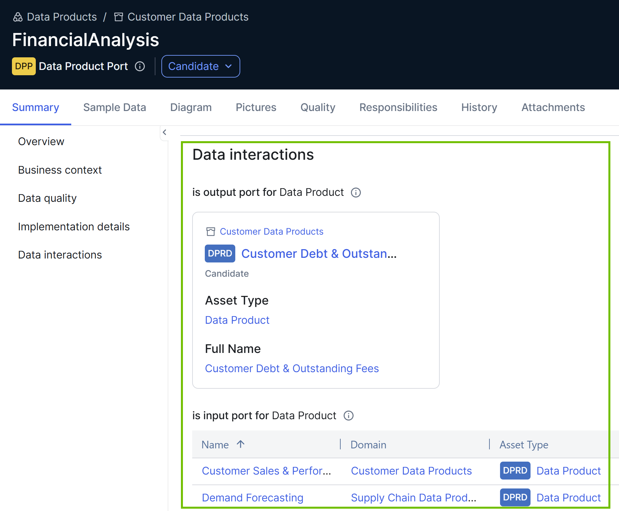Open the Quality tab
The height and width of the screenshot is (511, 619).
click(x=318, y=107)
